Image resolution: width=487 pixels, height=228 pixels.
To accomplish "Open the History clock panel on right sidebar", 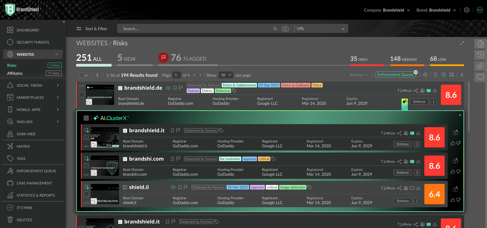I will point(480,55).
